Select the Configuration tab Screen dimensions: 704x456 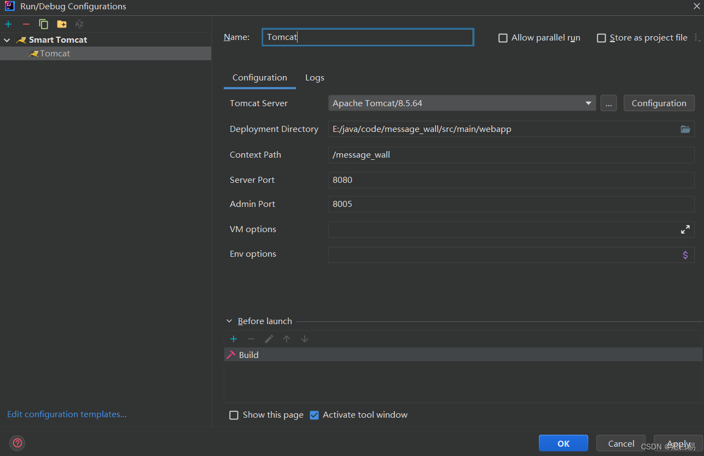pos(259,78)
